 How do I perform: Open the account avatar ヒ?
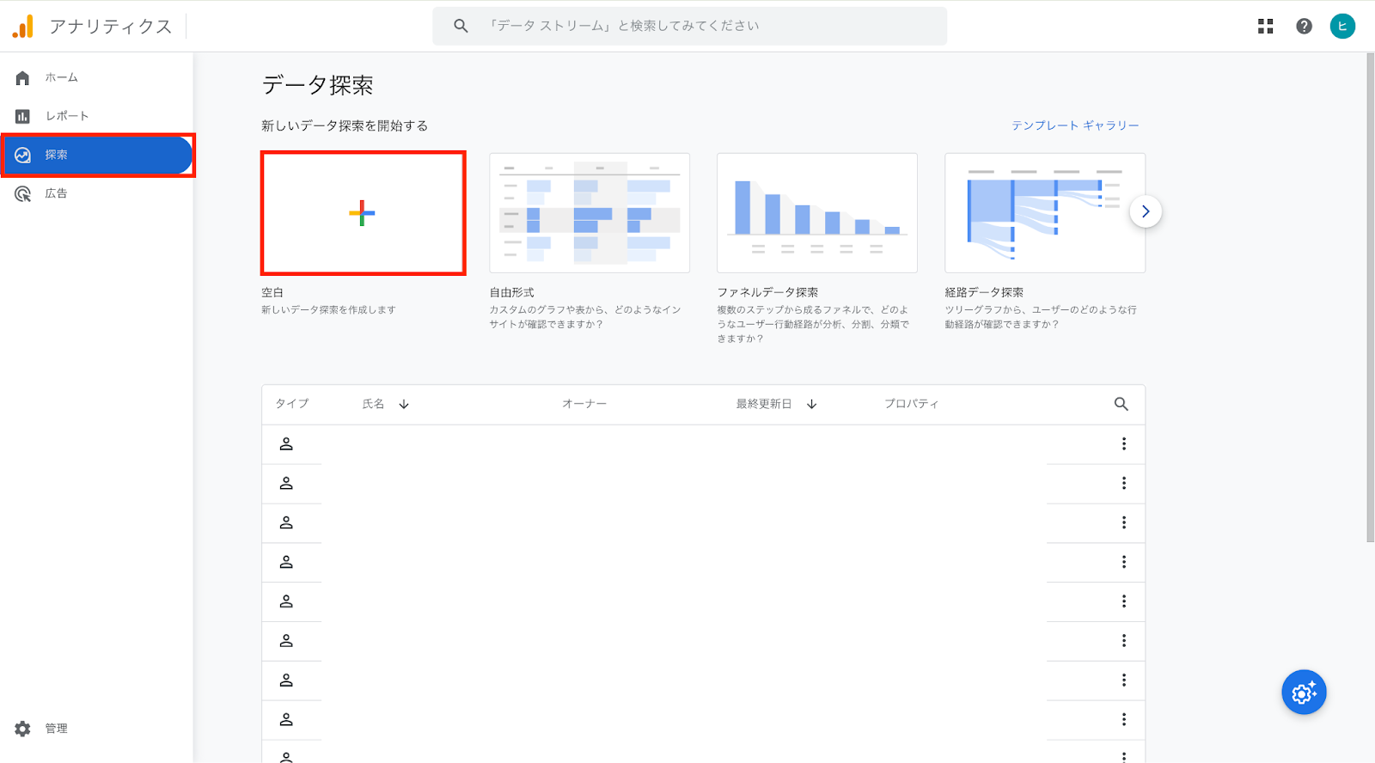click(x=1342, y=27)
